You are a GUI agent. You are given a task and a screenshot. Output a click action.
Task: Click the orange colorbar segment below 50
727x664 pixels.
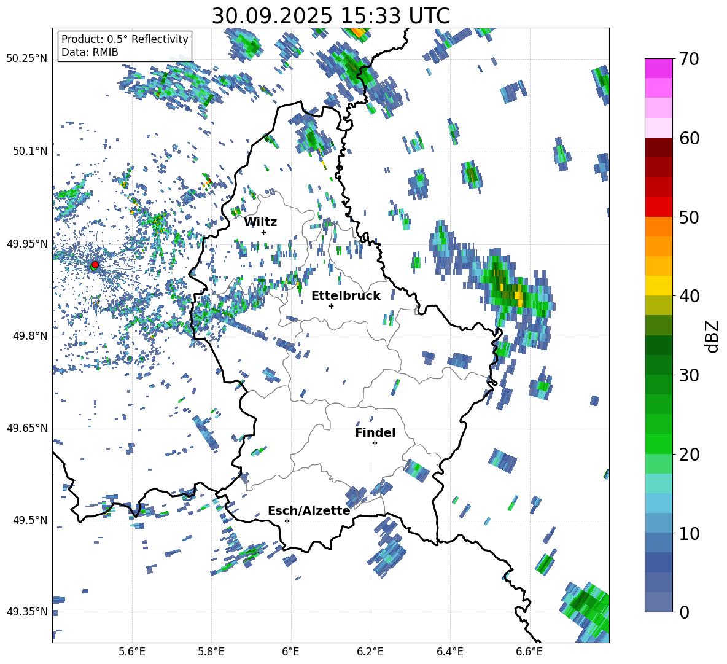coord(658,226)
